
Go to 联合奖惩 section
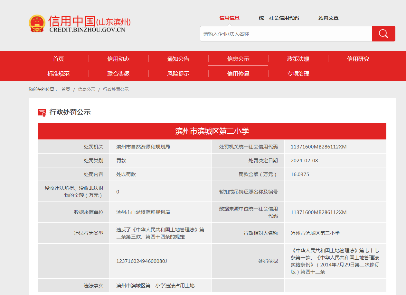click(118, 74)
